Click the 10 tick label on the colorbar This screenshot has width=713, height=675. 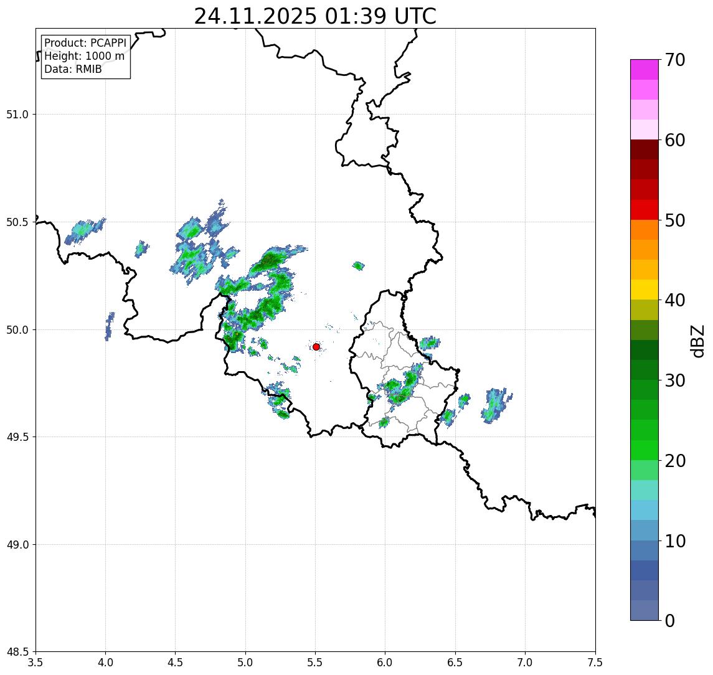(674, 541)
